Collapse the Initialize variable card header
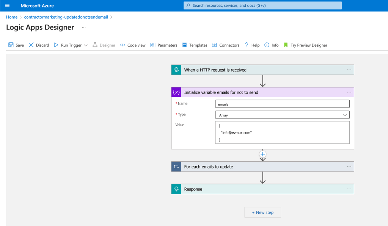The image size is (388, 226). point(262,92)
